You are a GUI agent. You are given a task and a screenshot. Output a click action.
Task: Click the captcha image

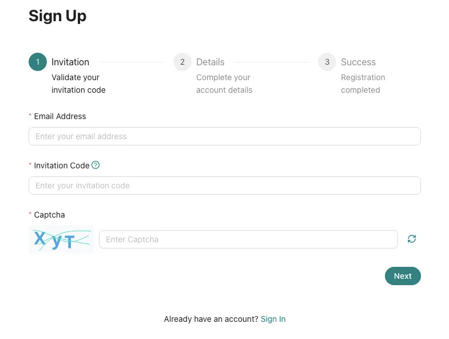tap(61, 239)
